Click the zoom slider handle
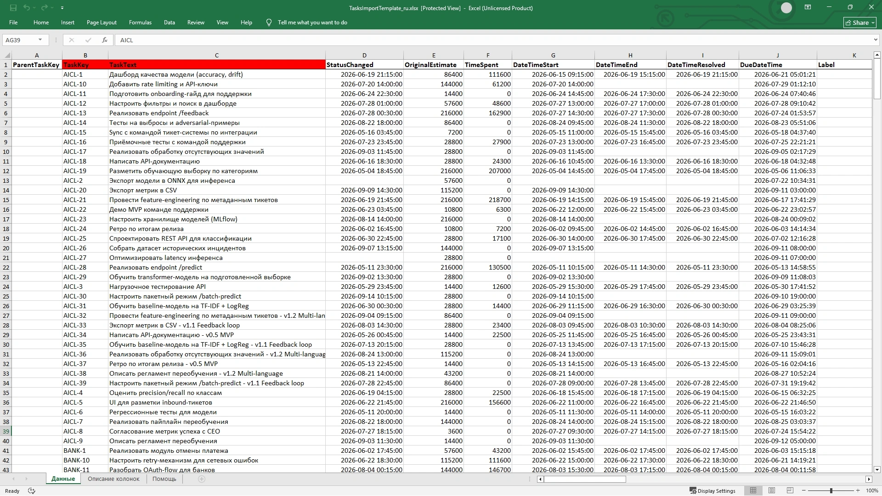The width and height of the screenshot is (882, 496). click(x=831, y=491)
